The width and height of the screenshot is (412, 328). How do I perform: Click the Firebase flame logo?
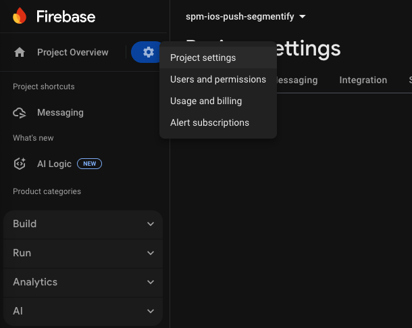[20, 16]
